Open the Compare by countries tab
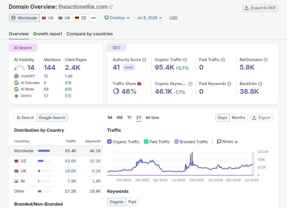The height and width of the screenshot is (208, 287). 90,34
